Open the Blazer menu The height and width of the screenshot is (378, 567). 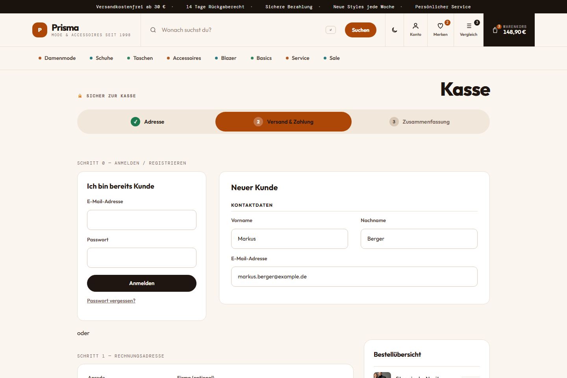pos(226,58)
